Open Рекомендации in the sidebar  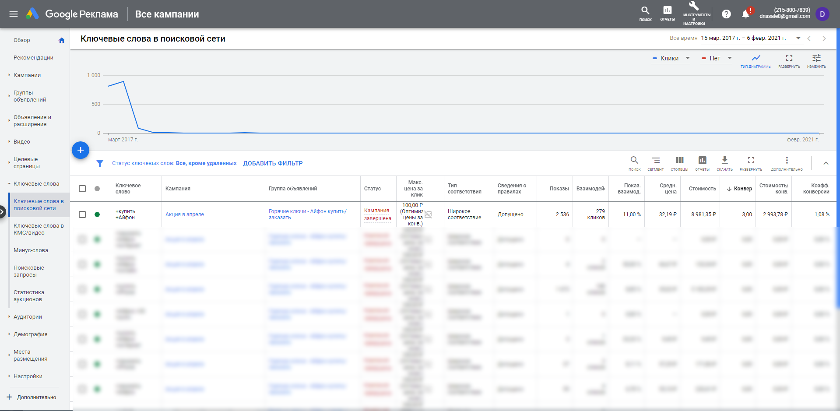pyautogui.click(x=33, y=58)
